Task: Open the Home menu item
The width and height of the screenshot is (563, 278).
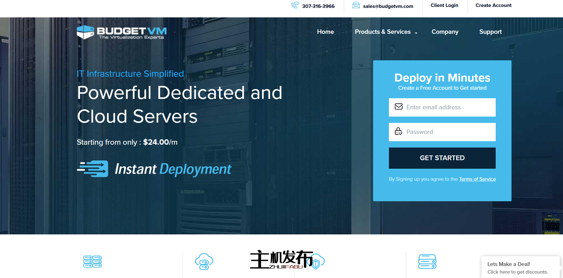Action: (x=325, y=32)
